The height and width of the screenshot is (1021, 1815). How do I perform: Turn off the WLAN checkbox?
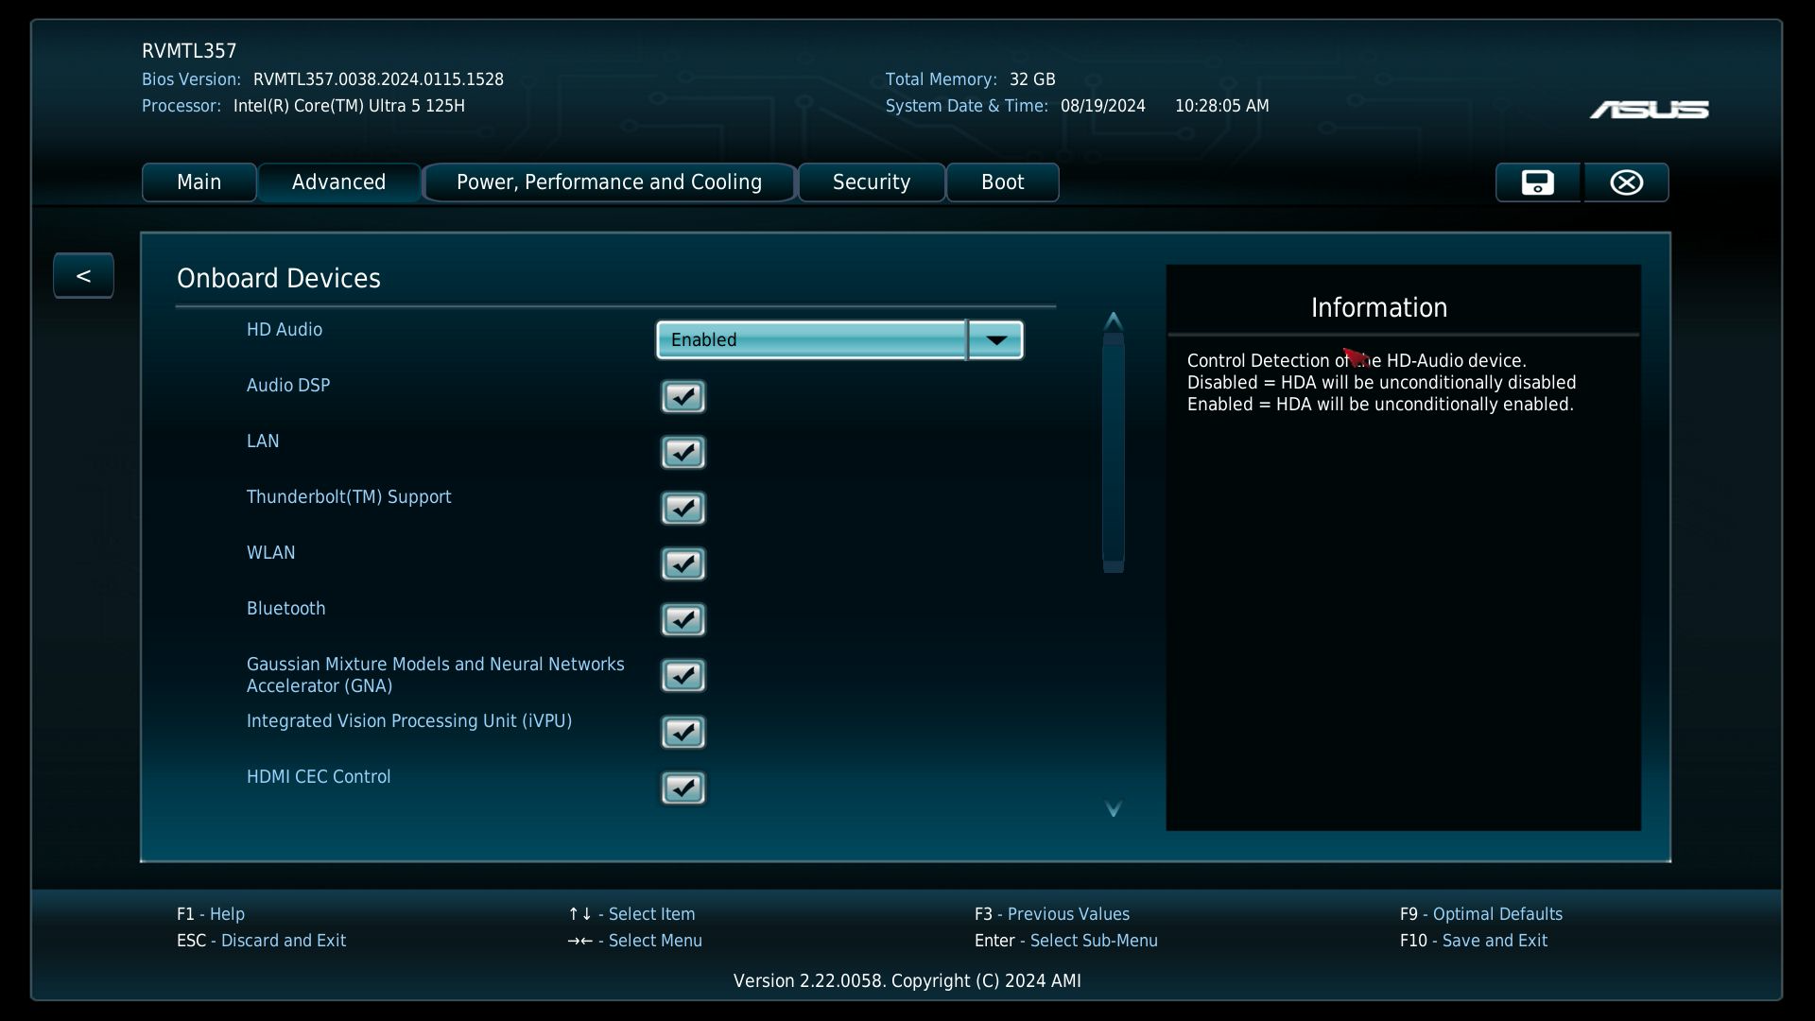(683, 564)
